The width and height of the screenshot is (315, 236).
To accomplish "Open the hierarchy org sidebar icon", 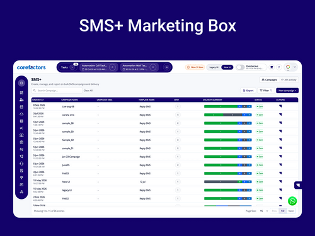I will coord(21,192).
